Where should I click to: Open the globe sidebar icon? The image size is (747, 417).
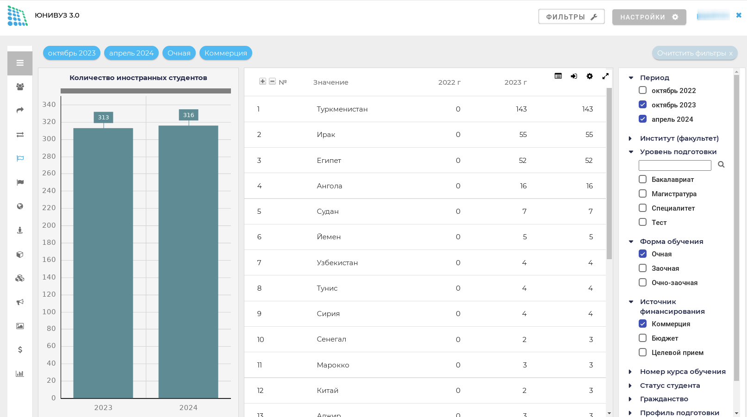(x=20, y=206)
